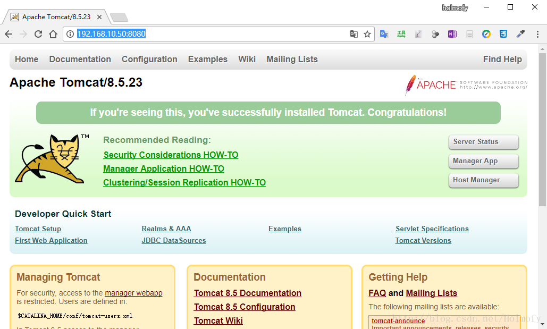Follow the manager webapp link
This screenshot has height=329, width=547.
pyautogui.click(x=133, y=293)
